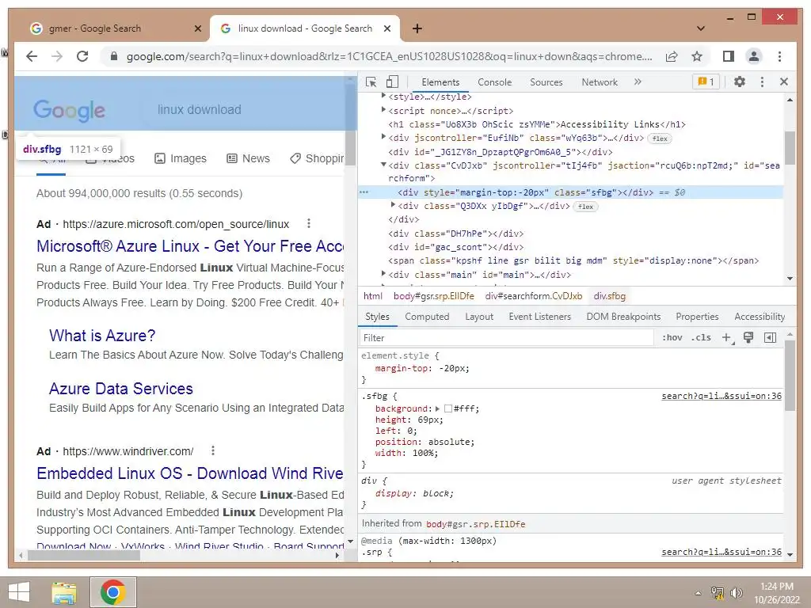Open the Azure Data Services link
The width and height of the screenshot is (811, 608).
pyautogui.click(x=121, y=389)
